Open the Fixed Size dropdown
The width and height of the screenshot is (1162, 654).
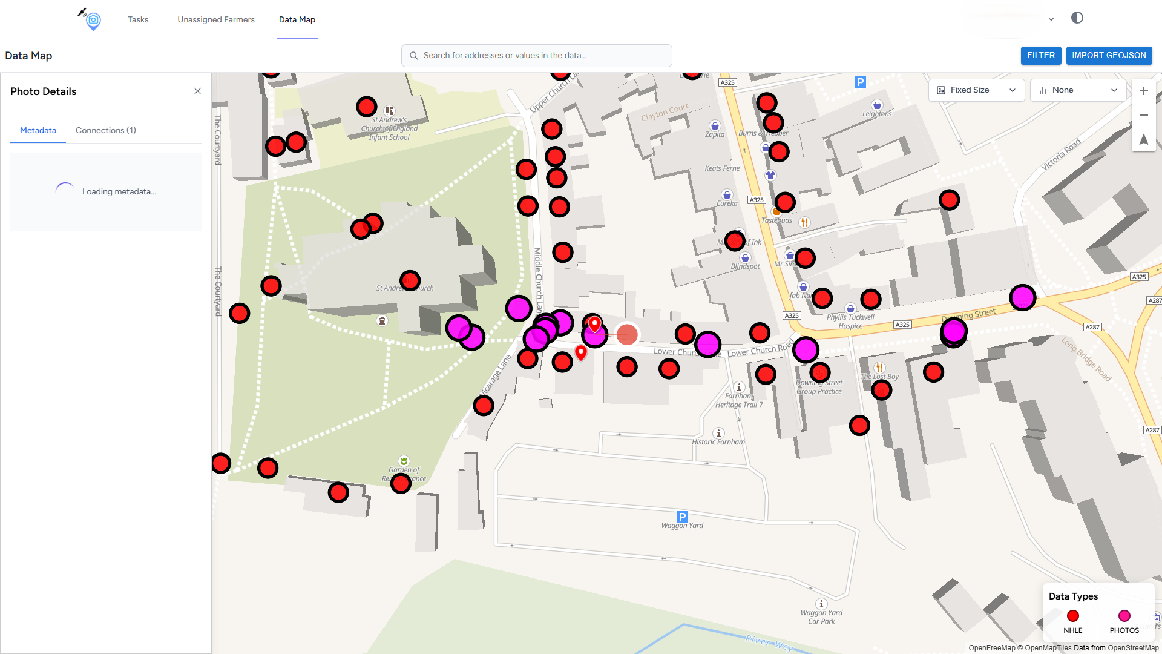(976, 90)
